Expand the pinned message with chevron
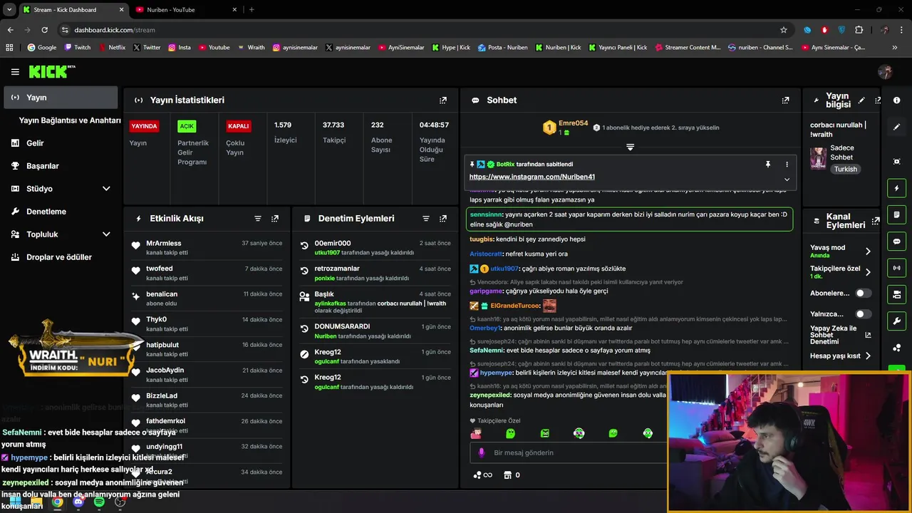Screen dimensions: 912x513 point(787,180)
